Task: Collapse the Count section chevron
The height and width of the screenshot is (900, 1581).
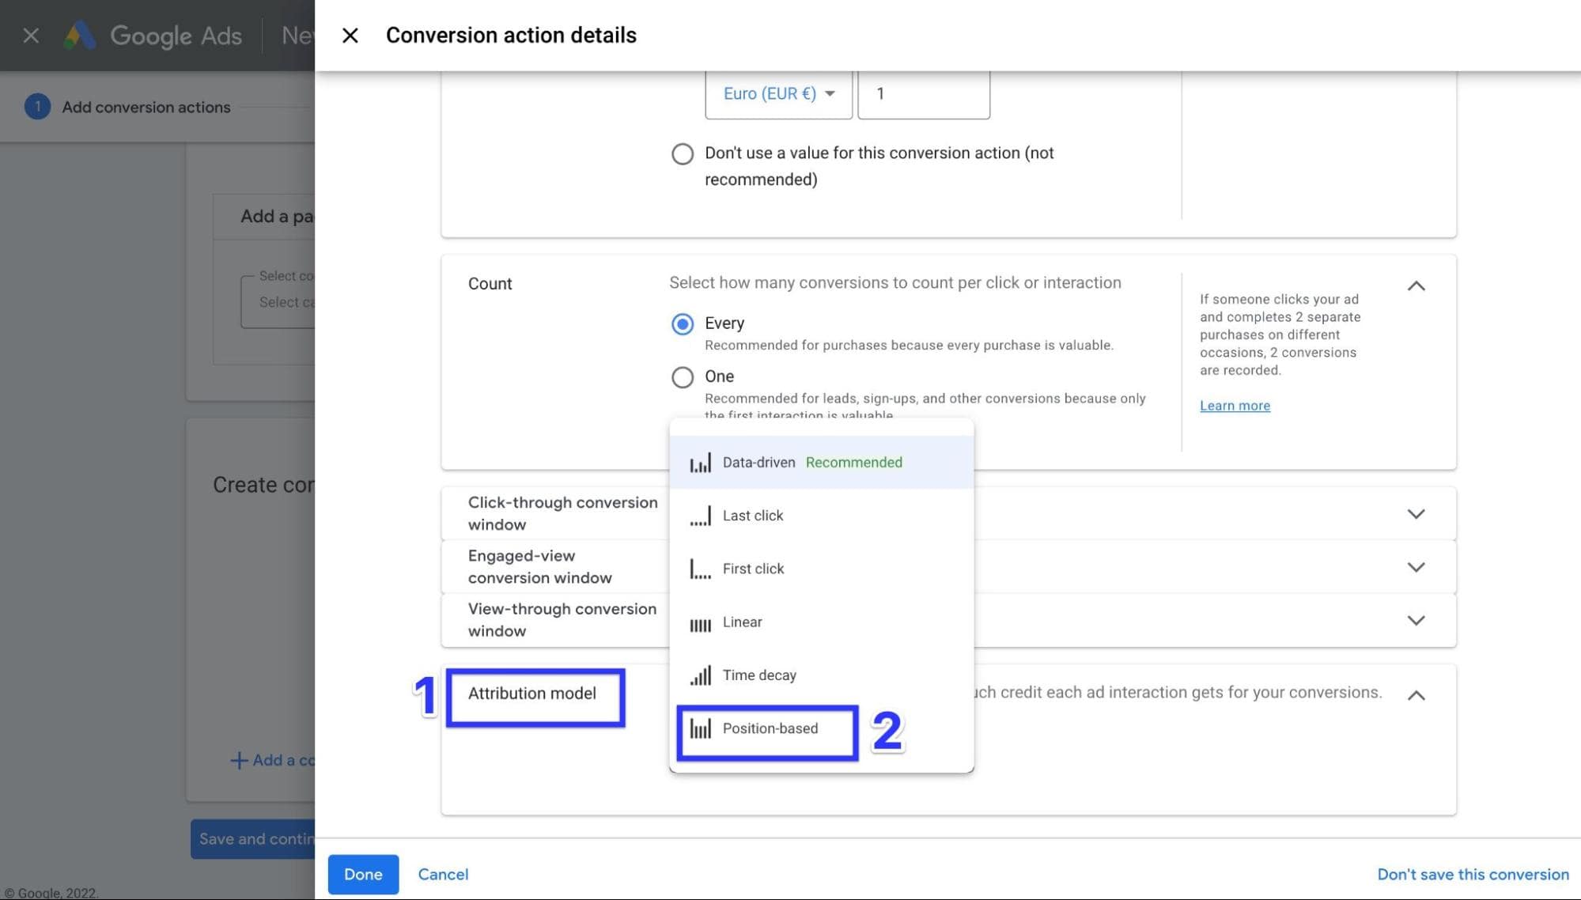Action: pyautogui.click(x=1416, y=286)
